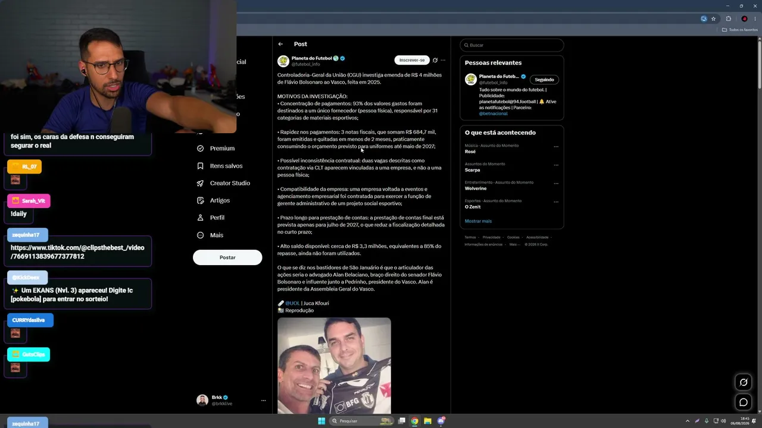This screenshot has height=428, width=762.
Task: Click the Chrome taskbar icon
Action: tap(414, 421)
